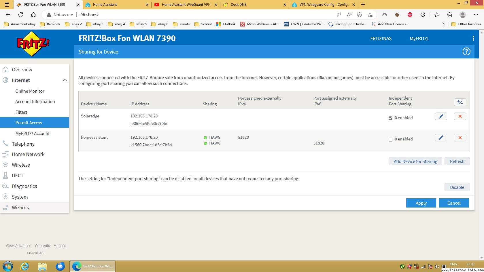Open Telephony in the sidebar
The width and height of the screenshot is (484, 272).
pos(35,144)
